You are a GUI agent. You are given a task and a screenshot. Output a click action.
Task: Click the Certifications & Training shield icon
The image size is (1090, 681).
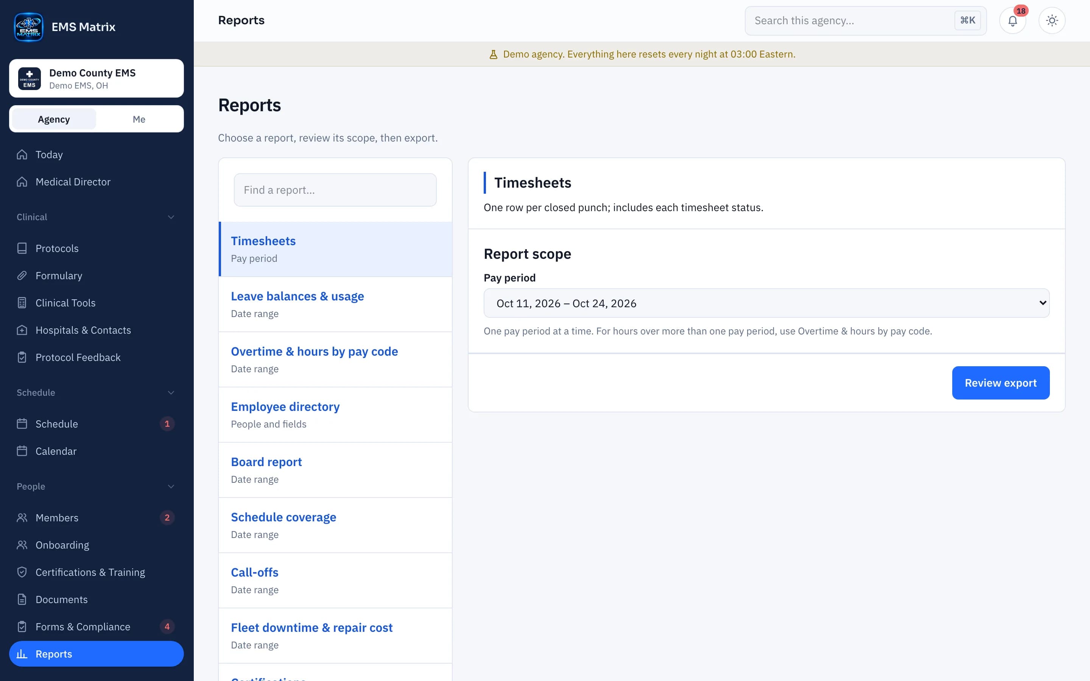(x=22, y=572)
